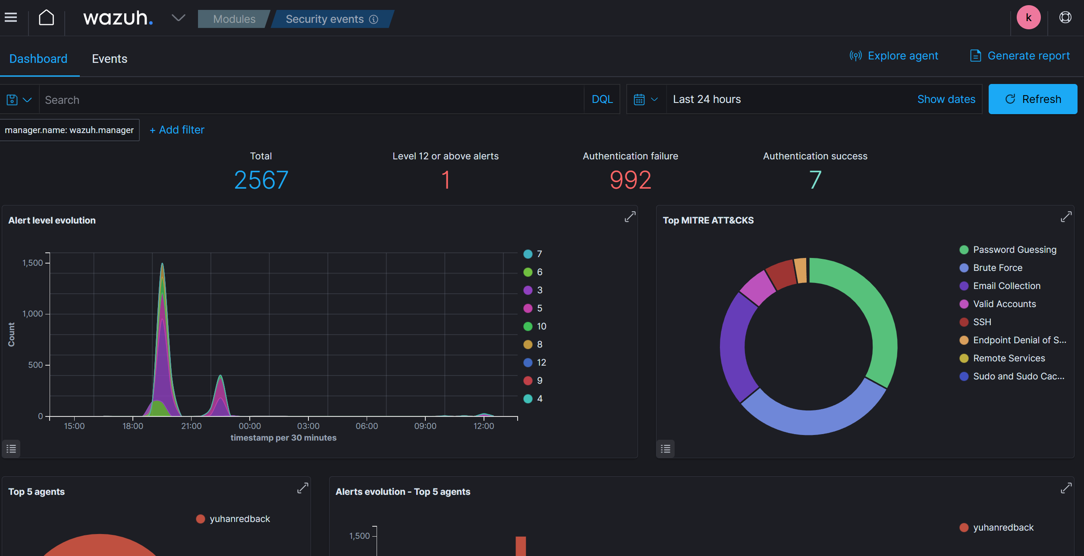Select level 5 legend entry

point(533,308)
